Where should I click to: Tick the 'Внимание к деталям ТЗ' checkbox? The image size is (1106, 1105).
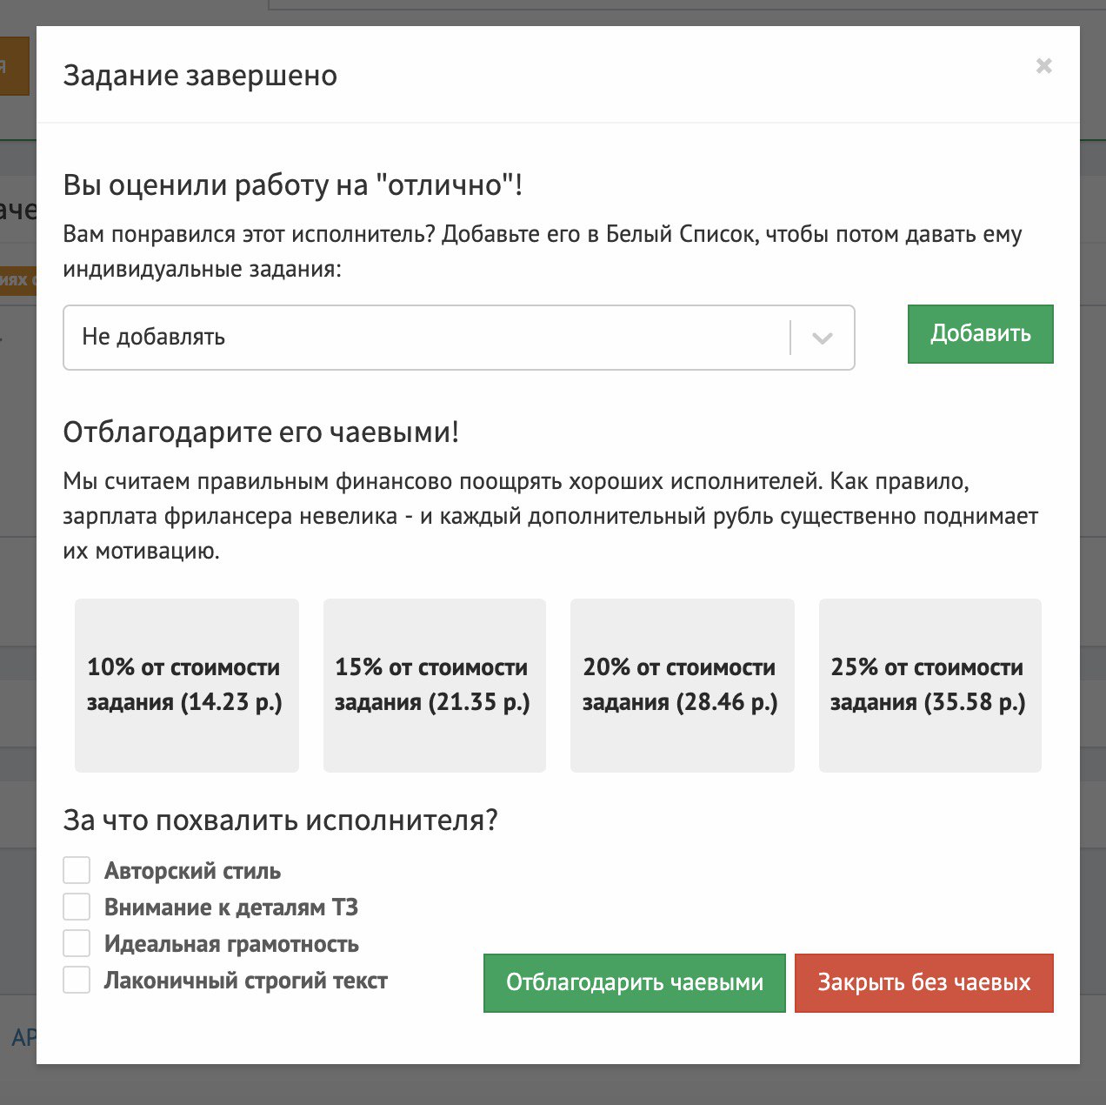pyautogui.click(x=77, y=907)
